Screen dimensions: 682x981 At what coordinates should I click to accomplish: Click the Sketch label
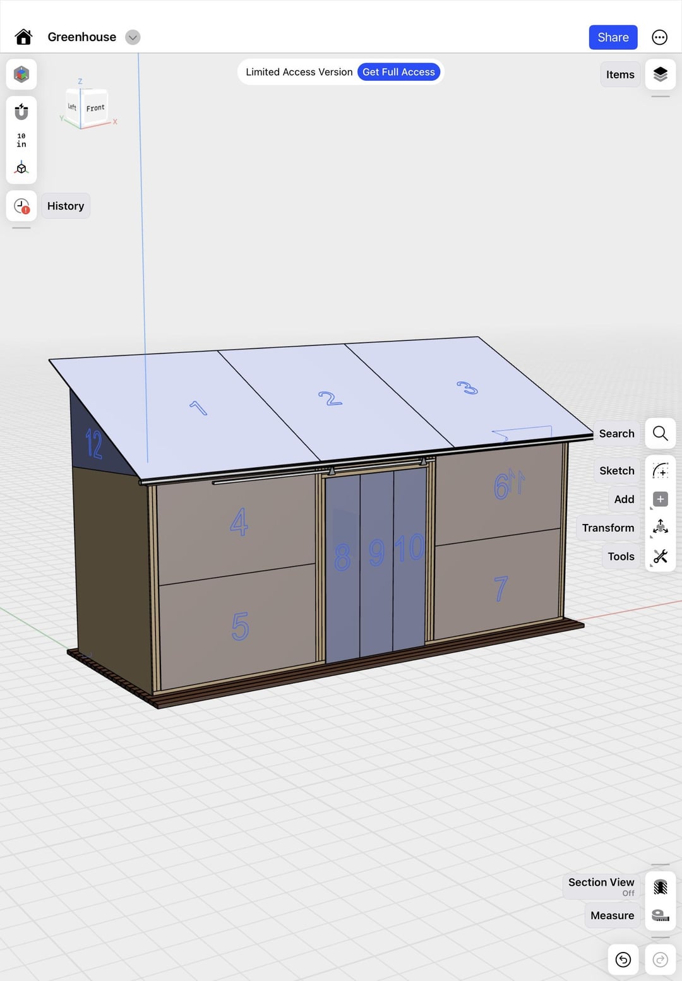point(616,470)
